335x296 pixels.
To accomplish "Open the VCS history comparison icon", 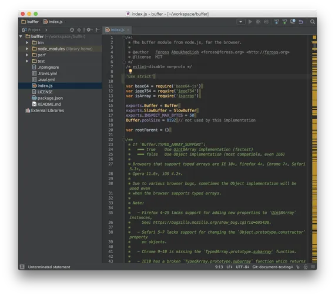I will (x=293, y=22).
